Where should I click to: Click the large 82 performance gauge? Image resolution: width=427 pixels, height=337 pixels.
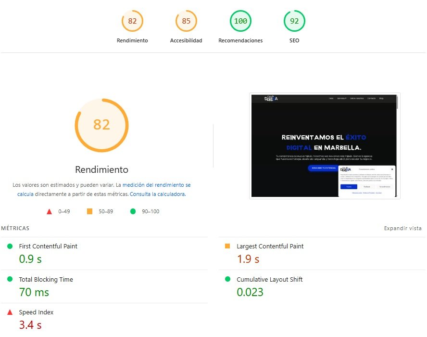101,125
